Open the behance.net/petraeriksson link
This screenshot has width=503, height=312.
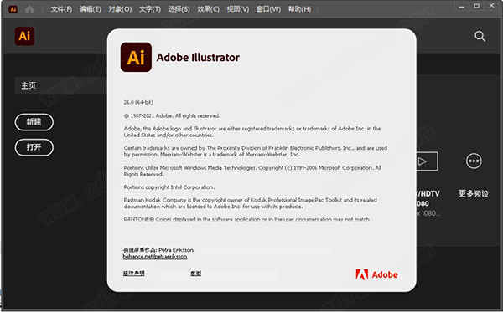(155, 257)
